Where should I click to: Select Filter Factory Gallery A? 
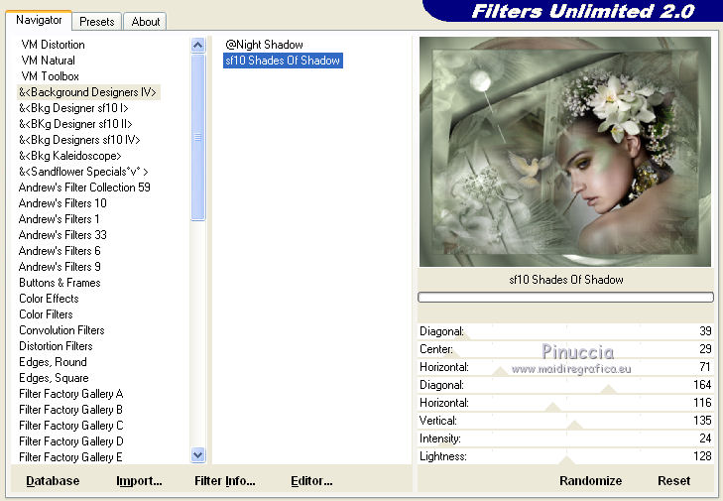pyautogui.click(x=71, y=394)
